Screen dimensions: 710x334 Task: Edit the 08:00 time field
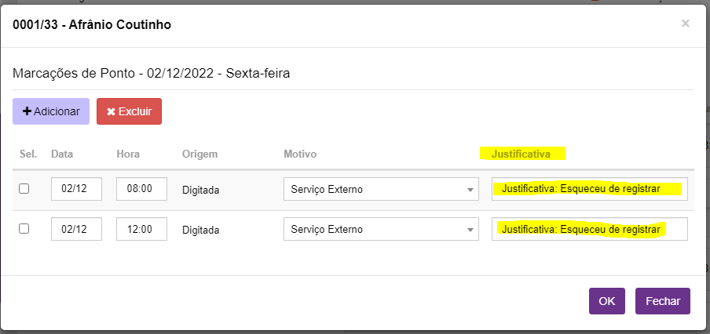[141, 189]
